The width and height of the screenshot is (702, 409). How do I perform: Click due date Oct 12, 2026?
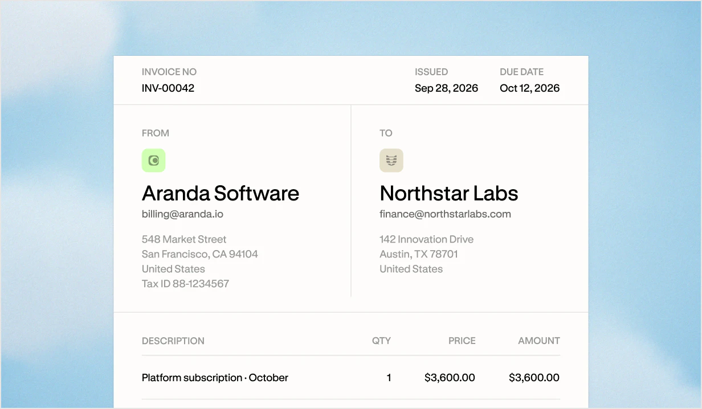click(x=530, y=88)
